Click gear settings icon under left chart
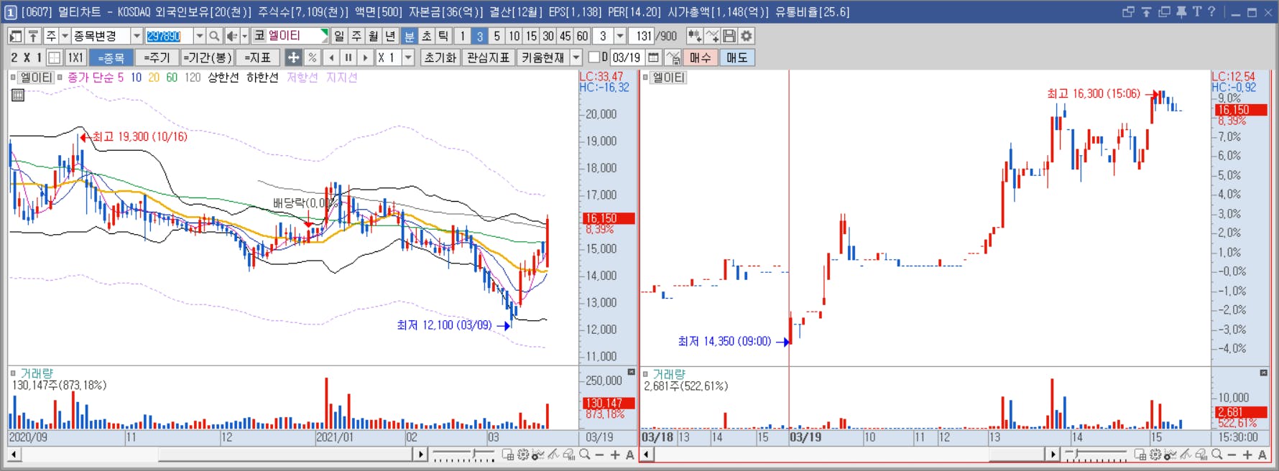Screen dimensions: 1279x471 [523, 454]
